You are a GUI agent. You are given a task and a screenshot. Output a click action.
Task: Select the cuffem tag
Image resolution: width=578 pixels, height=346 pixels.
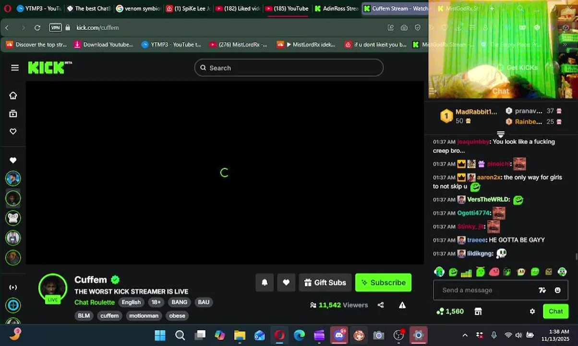pyautogui.click(x=109, y=316)
